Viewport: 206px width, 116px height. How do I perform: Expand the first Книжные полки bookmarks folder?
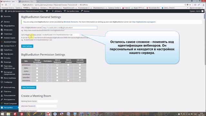[8, 8]
